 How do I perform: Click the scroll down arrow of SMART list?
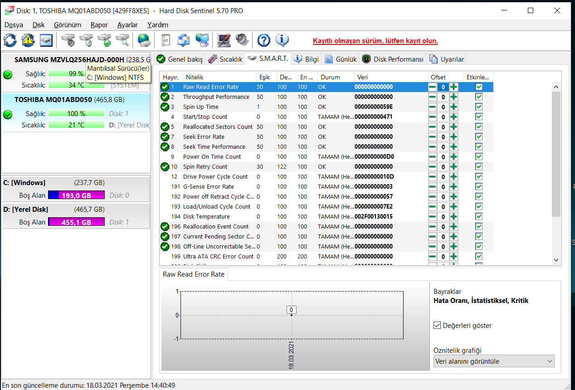click(x=556, y=260)
